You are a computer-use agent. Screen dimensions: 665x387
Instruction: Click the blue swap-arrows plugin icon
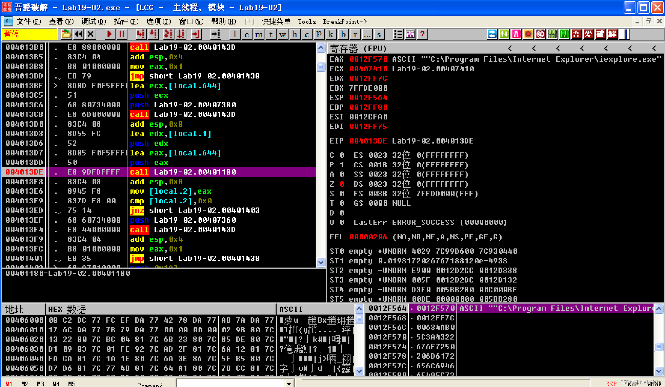coord(492,34)
